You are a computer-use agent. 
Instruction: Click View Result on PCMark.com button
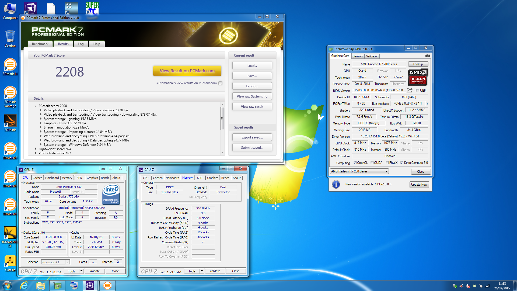point(187,71)
